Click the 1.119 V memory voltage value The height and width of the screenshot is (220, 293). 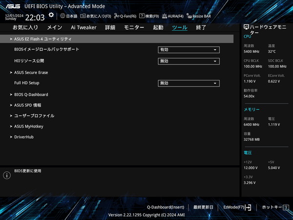point(274,124)
